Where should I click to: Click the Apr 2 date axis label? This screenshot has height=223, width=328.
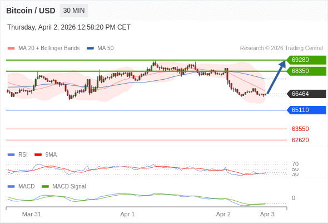click(223, 214)
